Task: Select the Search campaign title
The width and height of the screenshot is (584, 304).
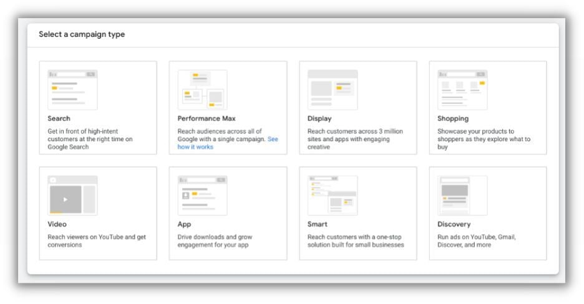Action: pos(59,119)
